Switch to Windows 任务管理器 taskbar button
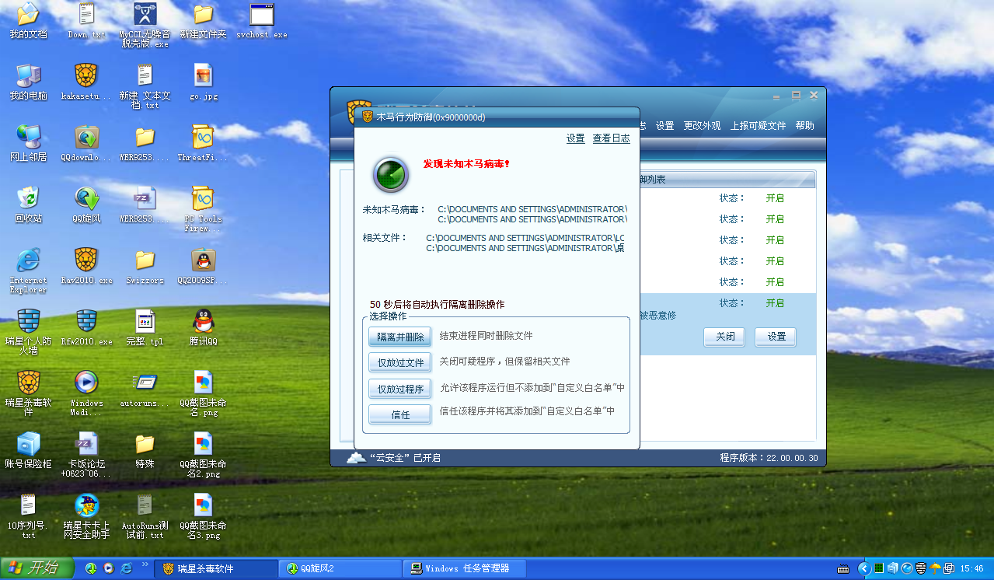This screenshot has width=994, height=580. click(464, 569)
